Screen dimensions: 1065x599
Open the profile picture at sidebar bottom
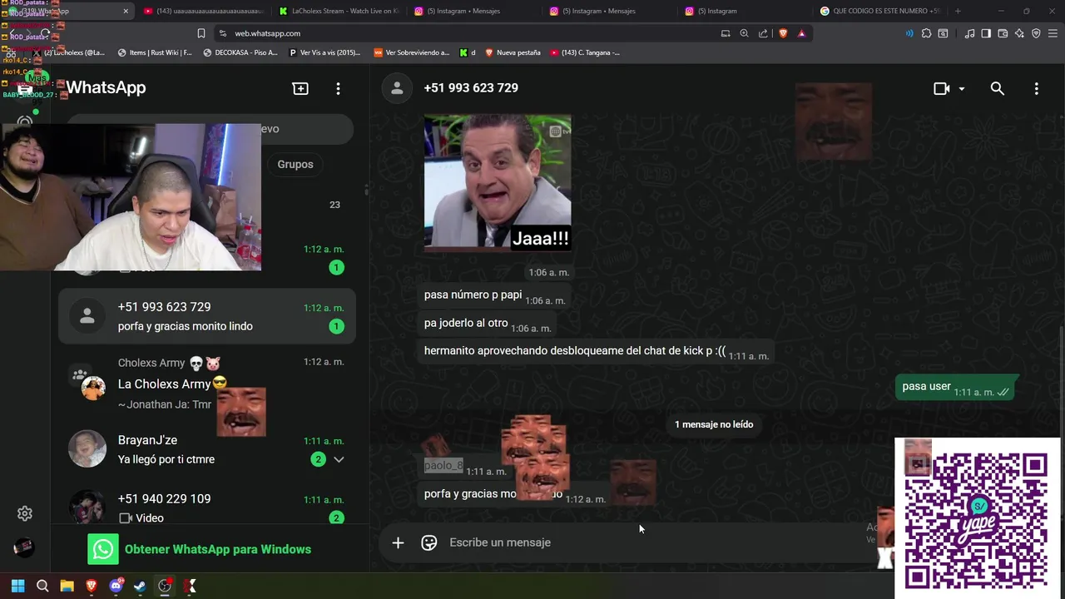[x=24, y=547]
